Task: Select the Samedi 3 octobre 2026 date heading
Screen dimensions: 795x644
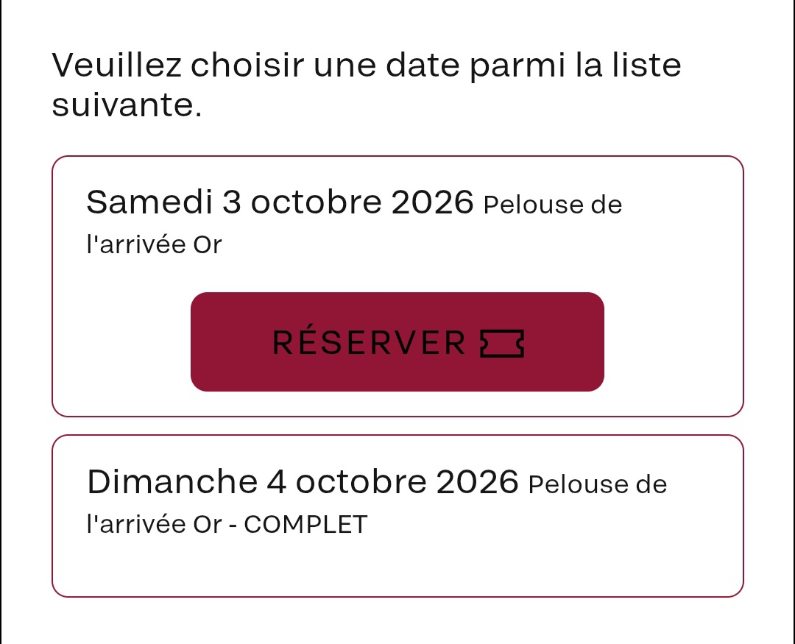Action: pos(280,202)
